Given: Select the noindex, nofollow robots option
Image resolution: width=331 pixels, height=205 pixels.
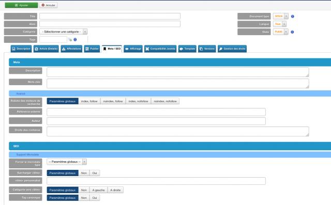Looking at the screenshot, I should point(165,101).
